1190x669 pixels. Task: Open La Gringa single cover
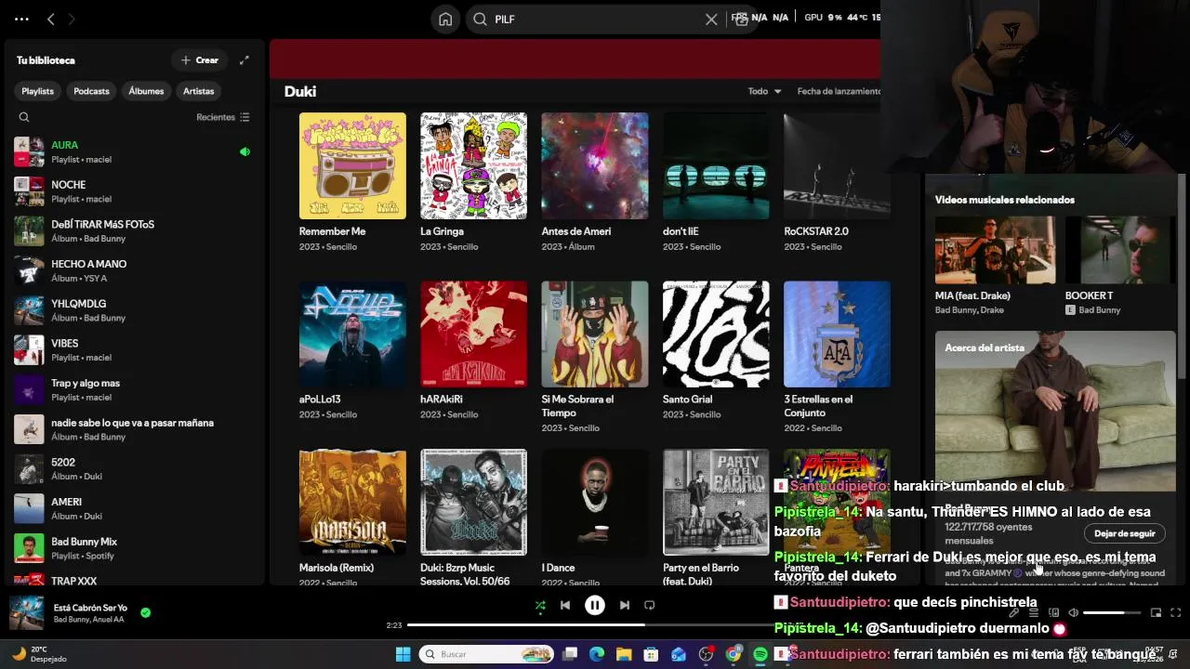click(473, 165)
